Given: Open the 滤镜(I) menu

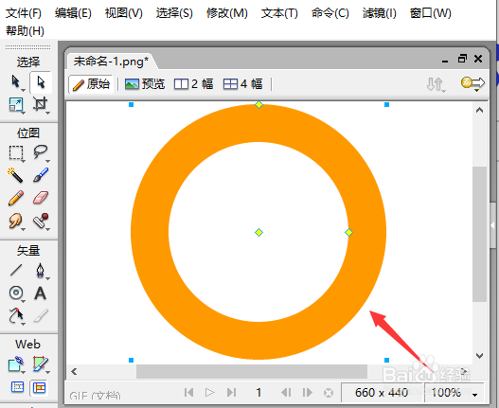Looking at the screenshot, I should pyautogui.click(x=380, y=13).
